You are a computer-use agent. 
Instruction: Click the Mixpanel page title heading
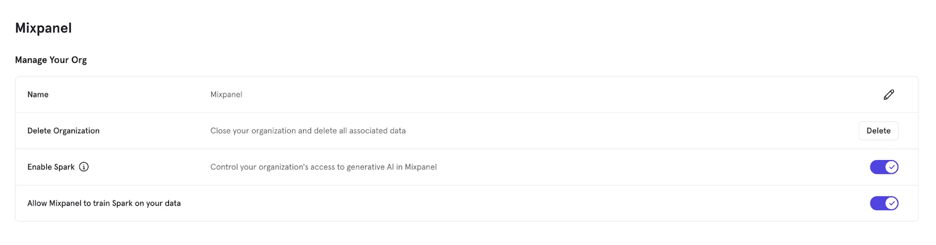[x=43, y=28]
